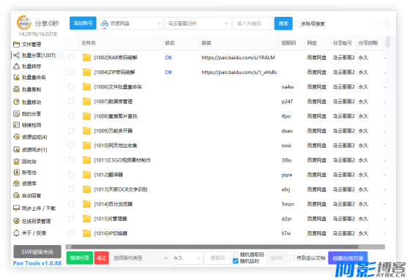Click extraction code na4w
Screen dimensions: 407x278
tap(288, 87)
